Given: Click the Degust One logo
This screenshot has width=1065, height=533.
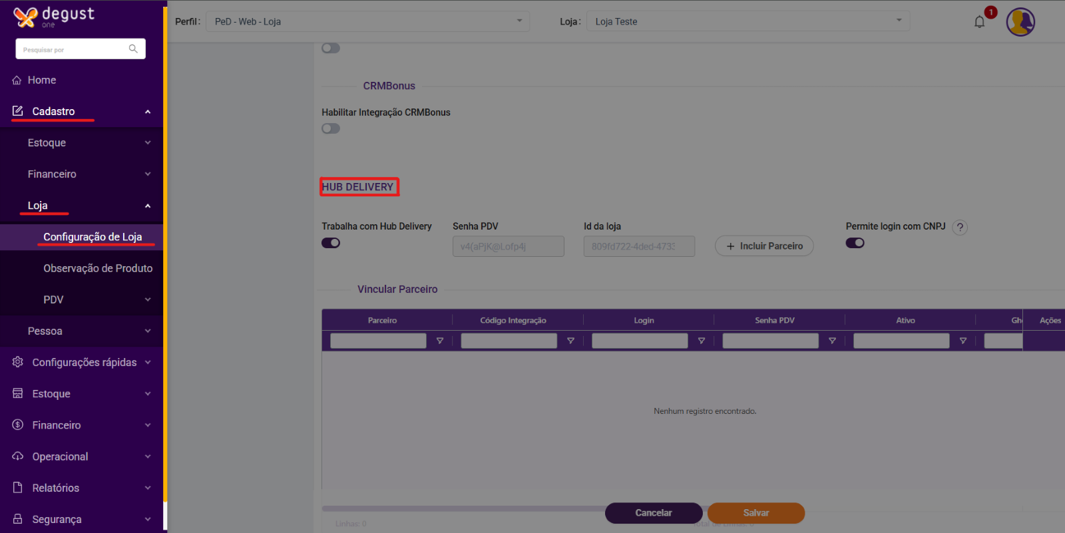Looking at the screenshot, I should [x=54, y=17].
